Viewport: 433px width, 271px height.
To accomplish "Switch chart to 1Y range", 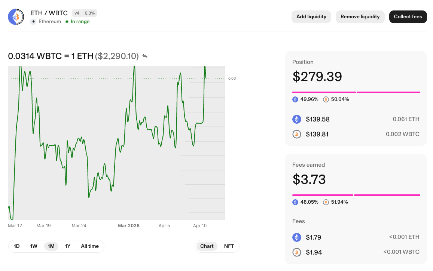I will point(68,246).
